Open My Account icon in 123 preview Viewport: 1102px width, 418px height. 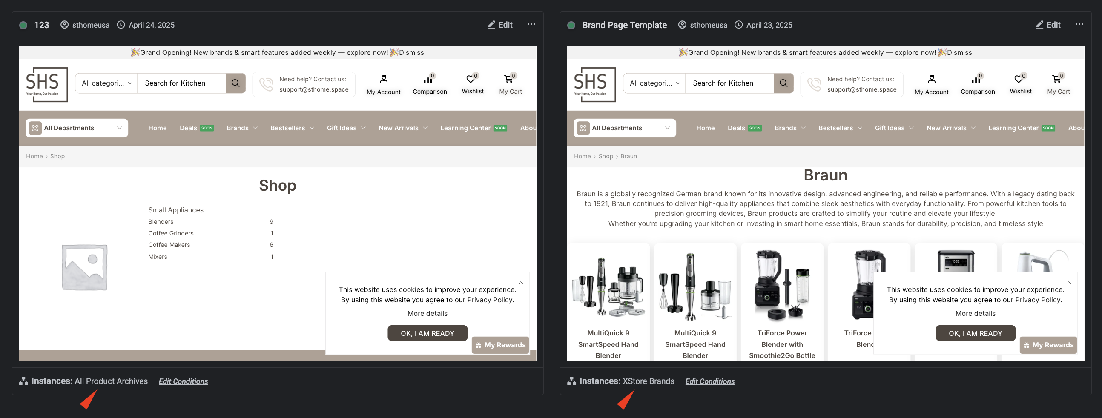[383, 80]
